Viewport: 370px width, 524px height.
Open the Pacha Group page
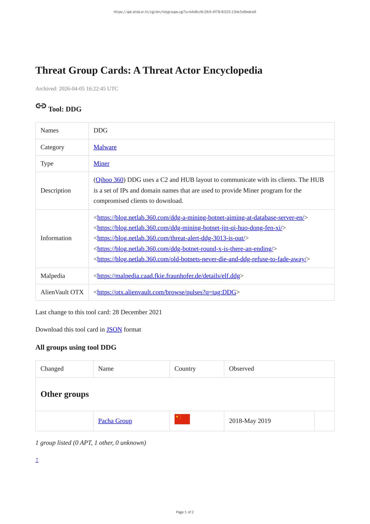click(x=115, y=421)
